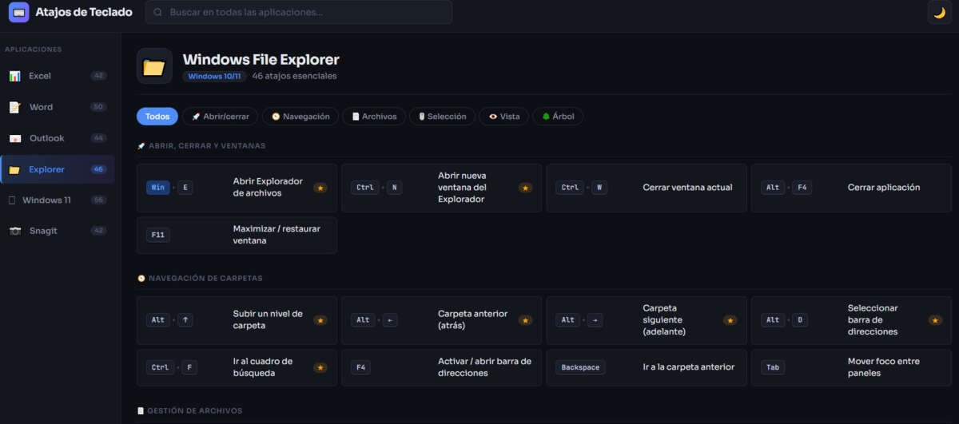The image size is (959, 424).
Task: Switch to the Vista filter
Action: (x=503, y=117)
